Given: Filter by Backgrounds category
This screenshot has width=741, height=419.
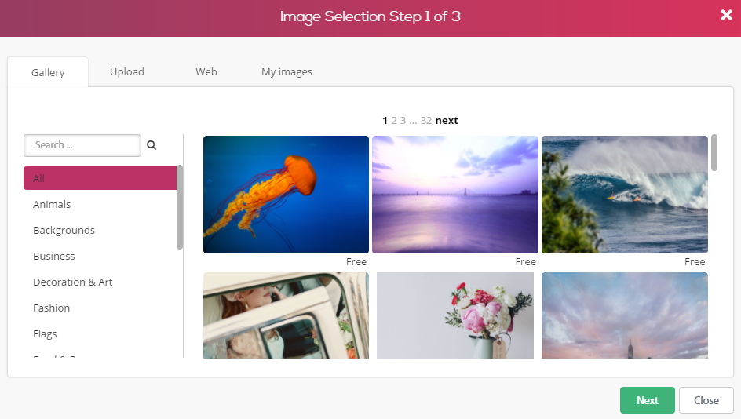Looking at the screenshot, I should 64,230.
